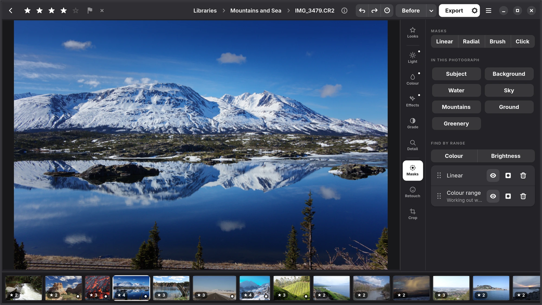542x305 pixels.
Task: Toggle visibility of the Linear mask
Action: pos(493,175)
